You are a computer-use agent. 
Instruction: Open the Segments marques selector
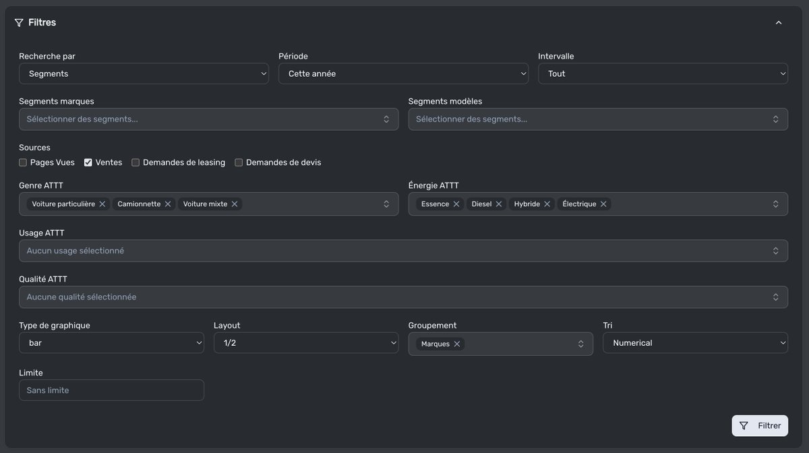208,119
